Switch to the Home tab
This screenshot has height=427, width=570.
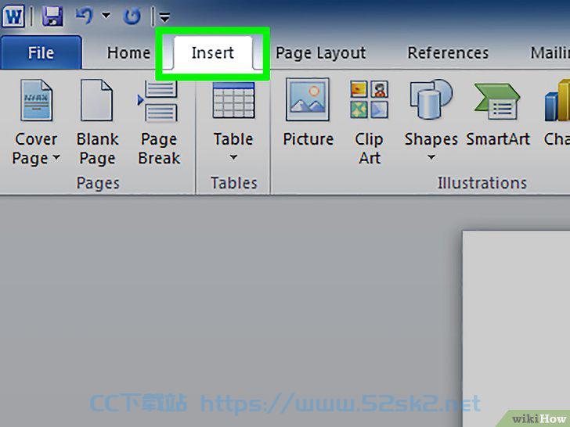(x=128, y=53)
